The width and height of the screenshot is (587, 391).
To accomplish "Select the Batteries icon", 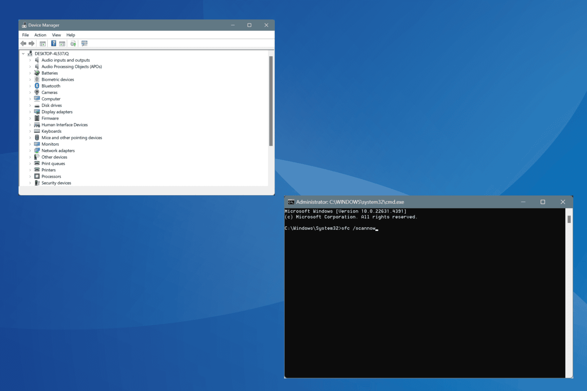I will click(37, 73).
